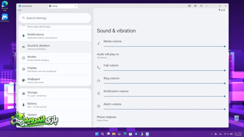Image resolution: width=244 pixels, height=137 pixels.
Task: Open Telegram from taskbar
Action: [136, 134]
